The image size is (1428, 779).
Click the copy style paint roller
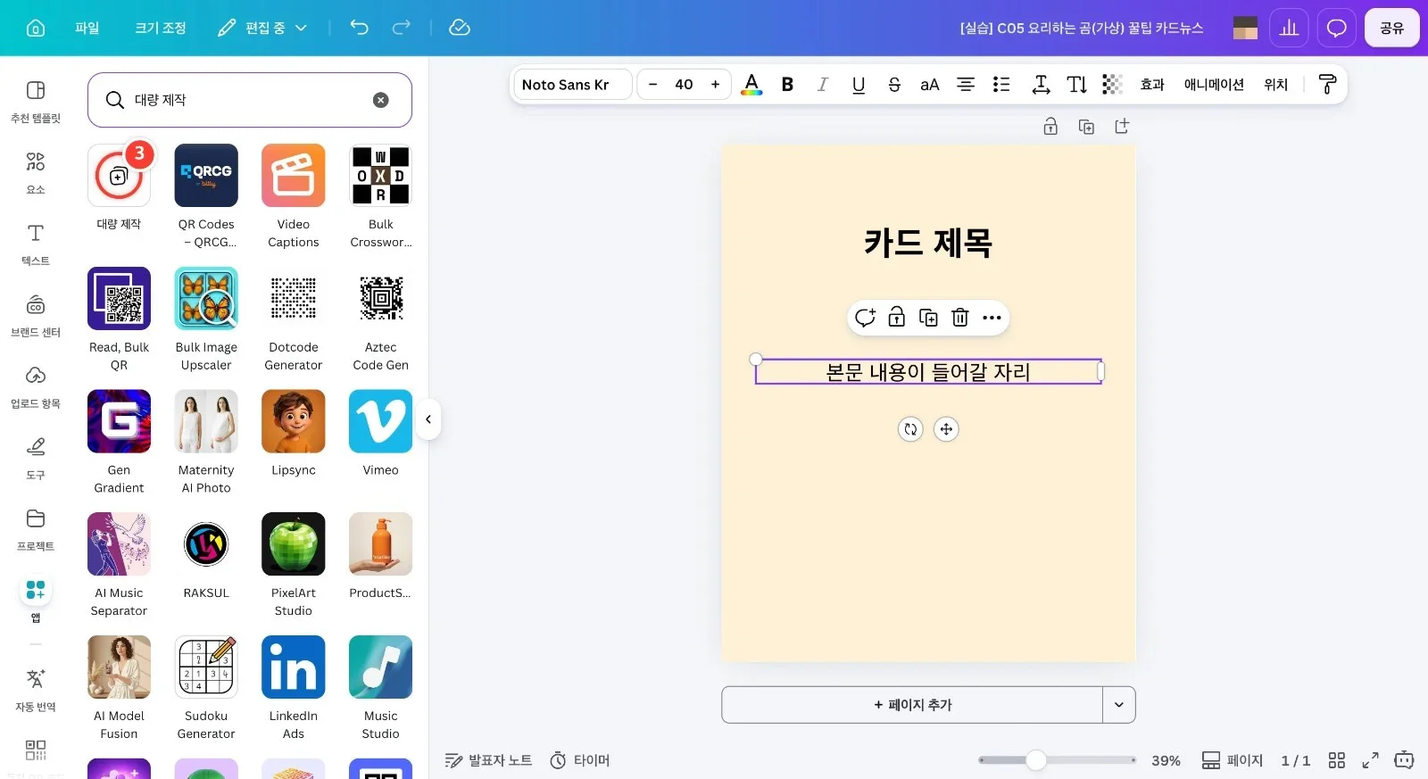pyautogui.click(x=1327, y=85)
